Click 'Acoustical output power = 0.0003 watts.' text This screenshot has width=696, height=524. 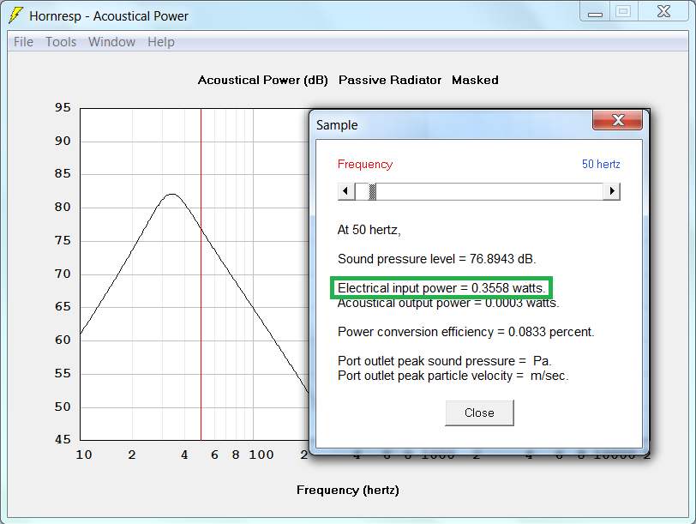tap(448, 303)
